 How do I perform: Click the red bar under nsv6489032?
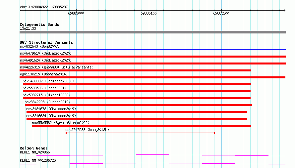pos(137,84)
